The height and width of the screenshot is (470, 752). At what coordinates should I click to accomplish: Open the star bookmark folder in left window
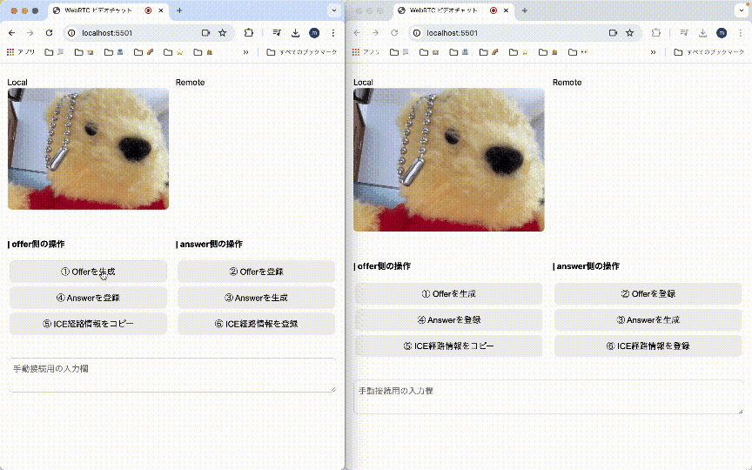click(173, 52)
